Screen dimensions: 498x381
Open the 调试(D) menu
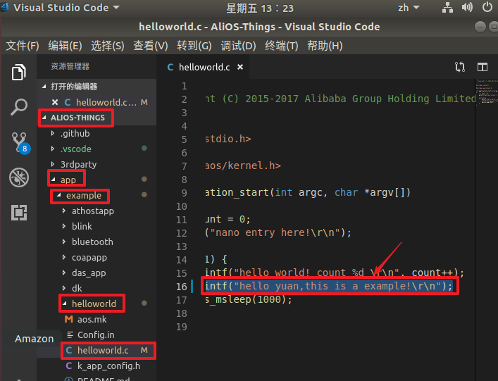(238, 46)
